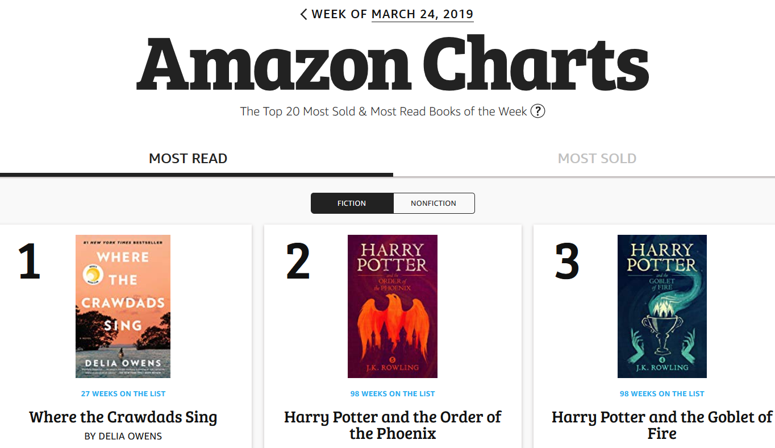775x448 pixels.
Task: Open Harry Potter and the Goblet of Fire title
Action: click(x=662, y=425)
